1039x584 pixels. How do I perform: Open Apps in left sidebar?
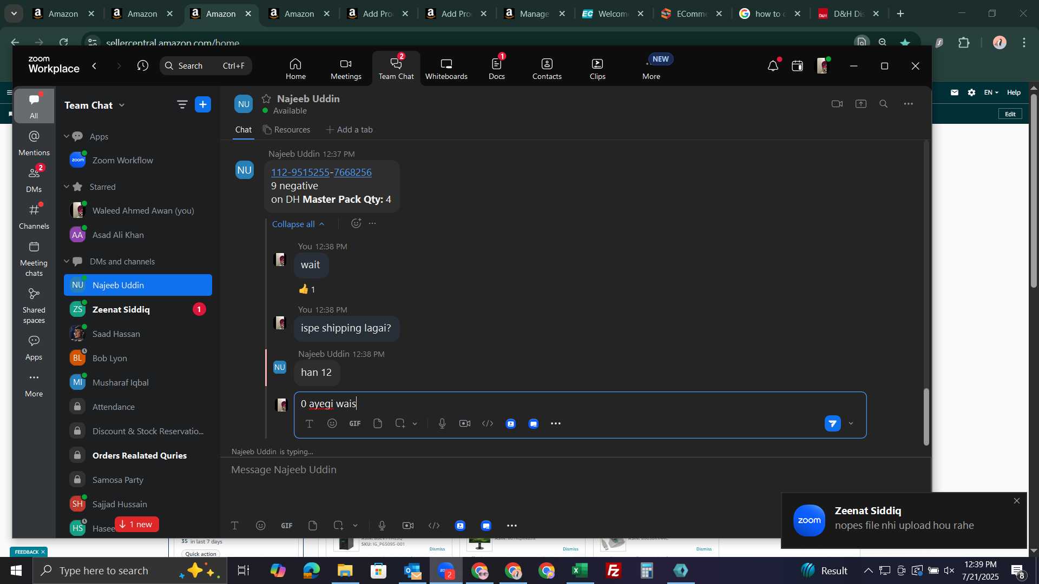click(x=34, y=348)
